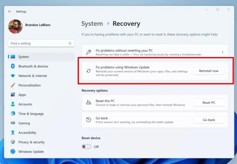The height and width of the screenshot is (164, 237).
Task: Click the Reset device heading
Action: click(91, 138)
